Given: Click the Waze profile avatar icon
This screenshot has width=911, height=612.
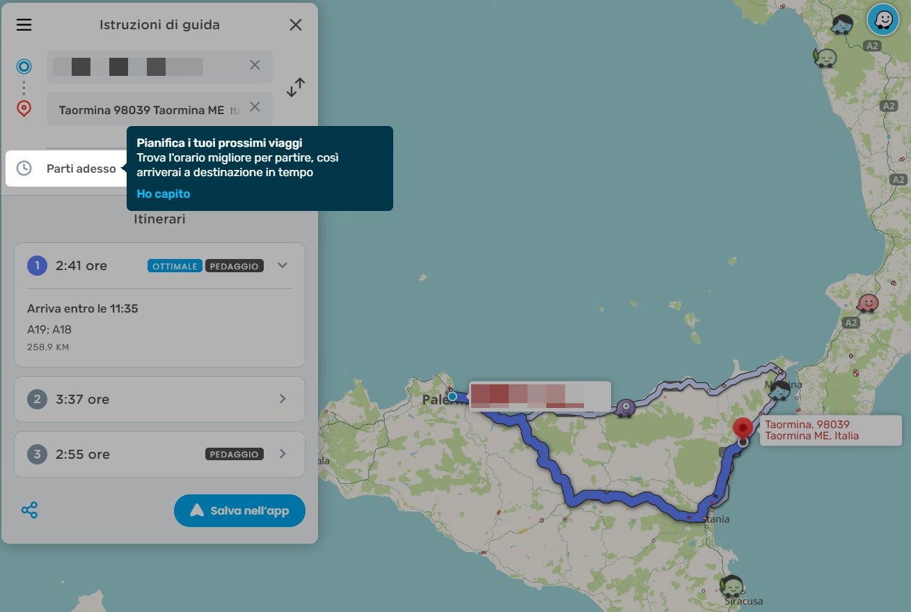Looking at the screenshot, I should (882, 19).
